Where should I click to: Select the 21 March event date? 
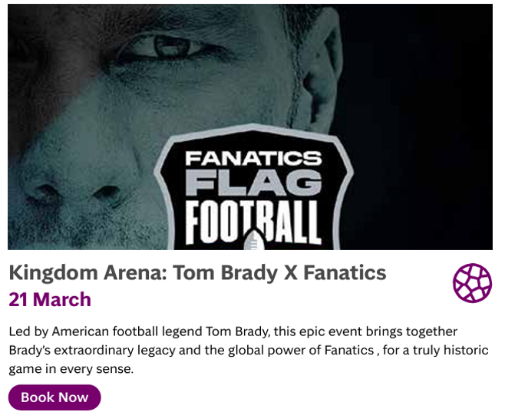pyautogui.click(x=50, y=299)
